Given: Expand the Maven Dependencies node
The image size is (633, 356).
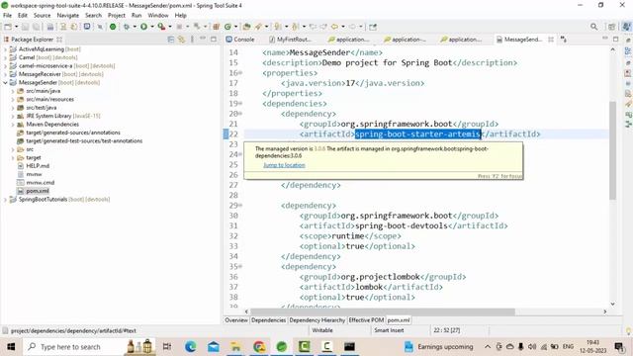Looking at the screenshot, I should tap(13, 125).
